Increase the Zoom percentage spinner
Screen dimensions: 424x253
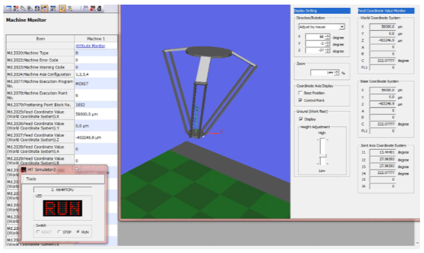[336, 71]
